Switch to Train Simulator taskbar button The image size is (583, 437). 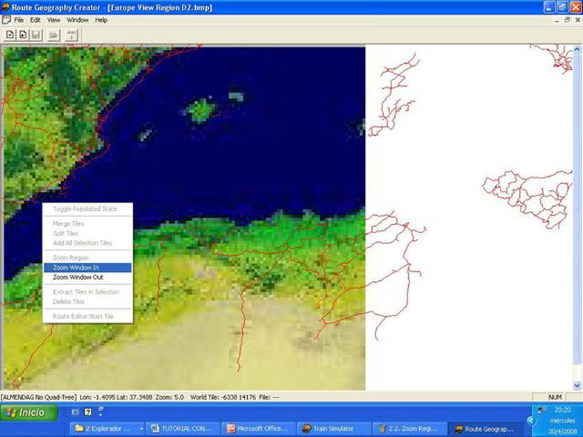pos(332,429)
